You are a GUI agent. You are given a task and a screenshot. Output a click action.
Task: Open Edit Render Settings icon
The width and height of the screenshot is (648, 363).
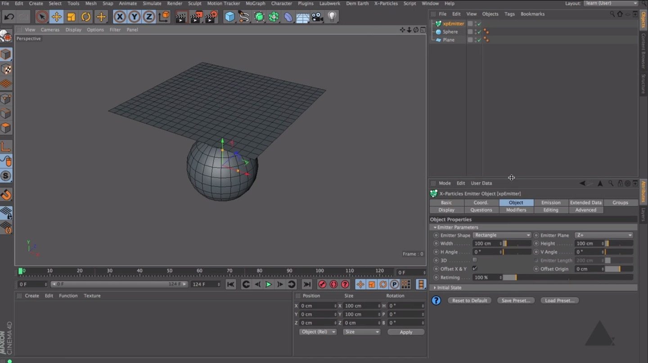[x=211, y=17]
